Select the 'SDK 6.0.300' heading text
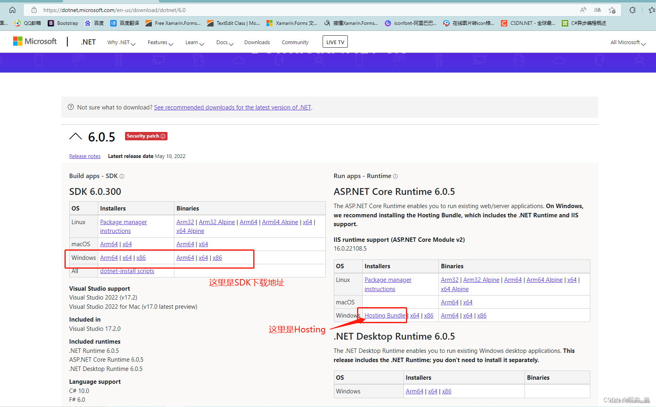This screenshot has width=656, height=407. point(95,192)
